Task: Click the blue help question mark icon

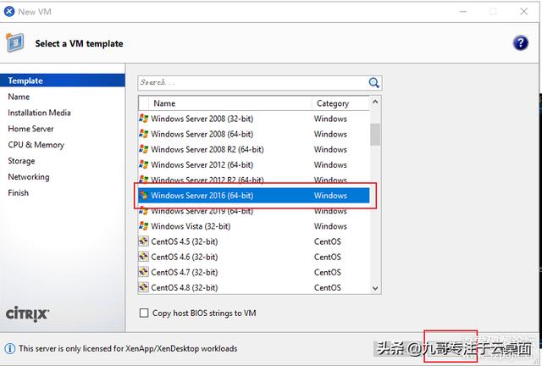Action: 521,43
